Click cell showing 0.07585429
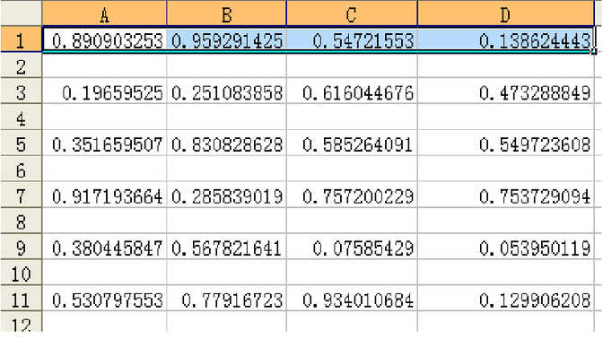This screenshot has width=603, height=339. [352, 248]
